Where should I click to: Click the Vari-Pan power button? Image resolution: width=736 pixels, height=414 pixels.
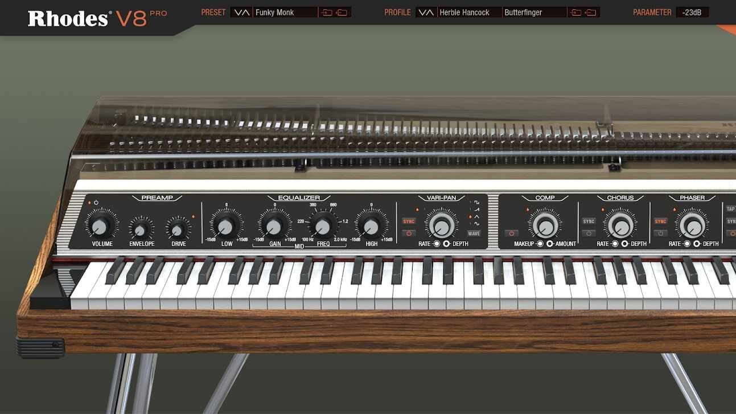coord(409,233)
